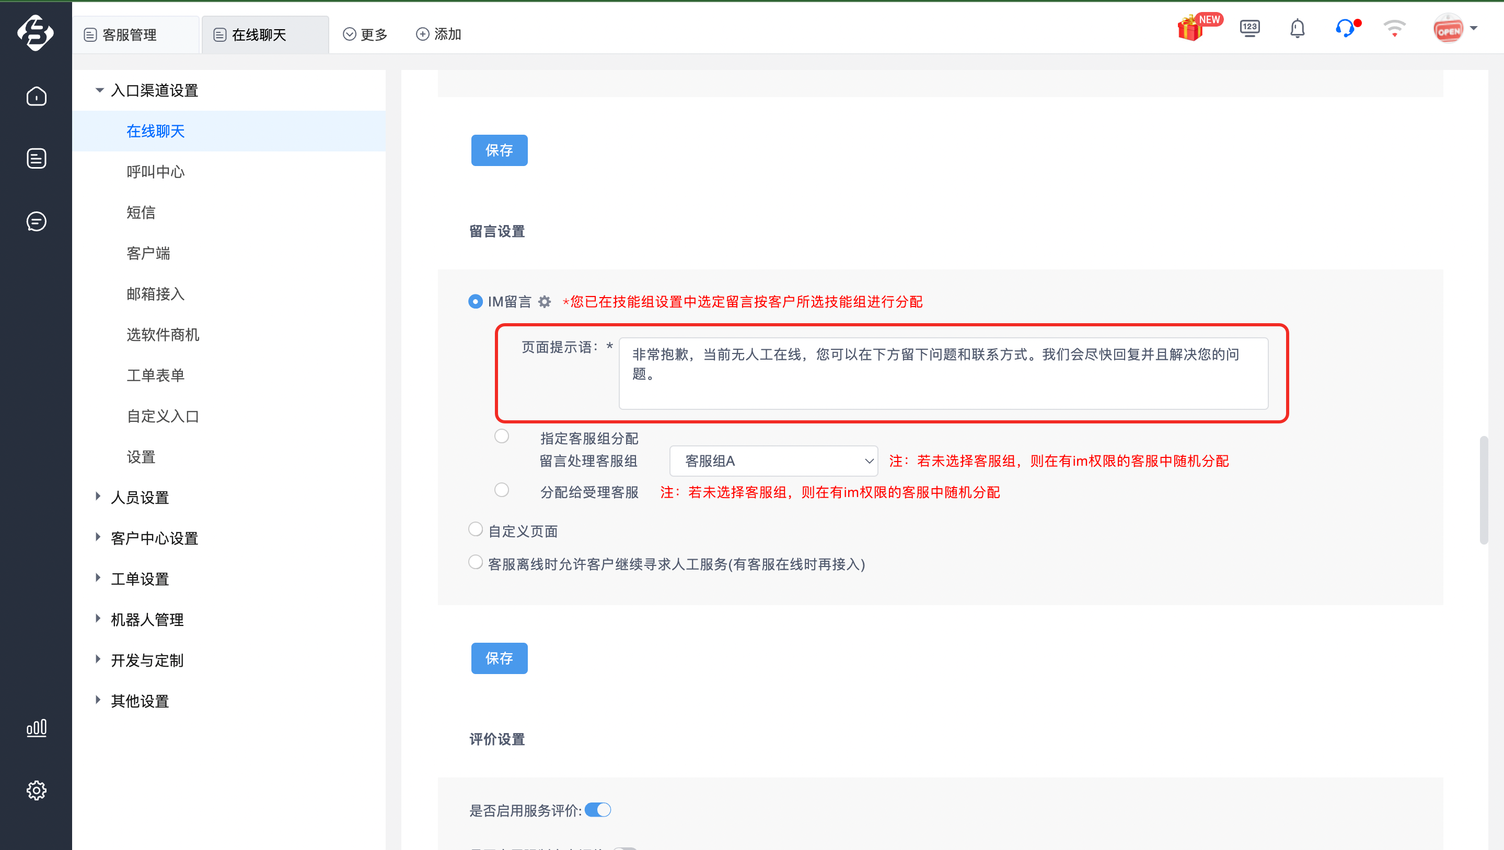This screenshot has width=1504, height=850.
Task: Toggle the 是否启用服务评价 switch
Action: click(x=598, y=810)
